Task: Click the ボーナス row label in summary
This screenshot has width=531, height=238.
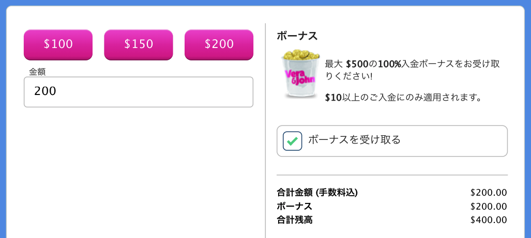Action: (x=294, y=207)
